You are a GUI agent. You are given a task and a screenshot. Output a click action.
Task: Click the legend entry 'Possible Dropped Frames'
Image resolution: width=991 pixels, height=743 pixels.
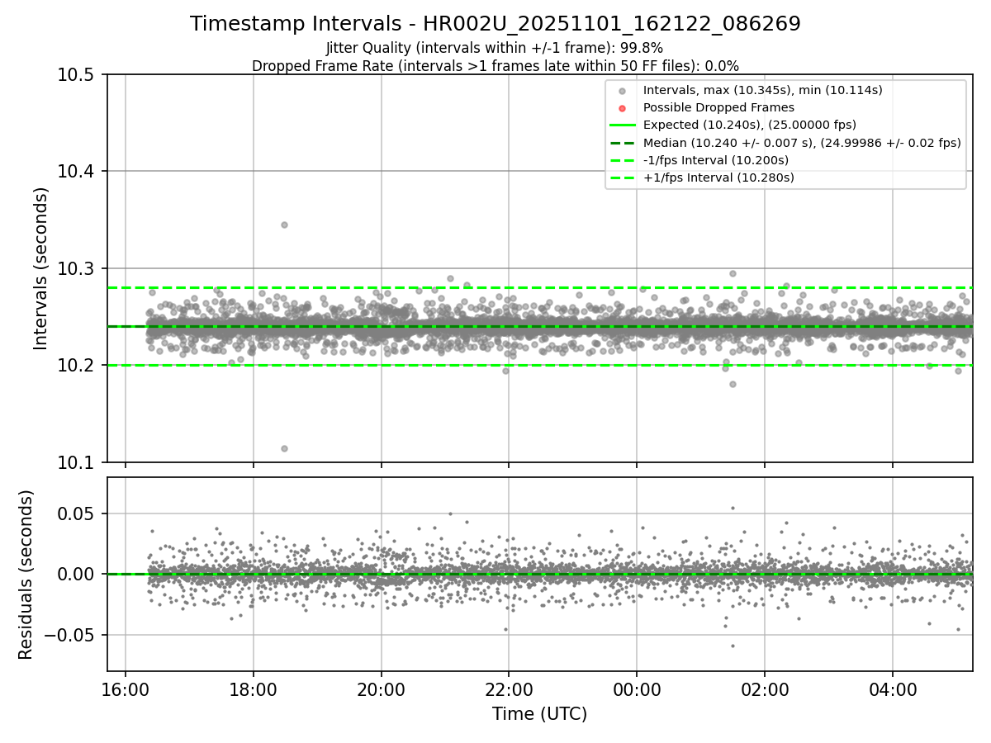click(718, 107)
